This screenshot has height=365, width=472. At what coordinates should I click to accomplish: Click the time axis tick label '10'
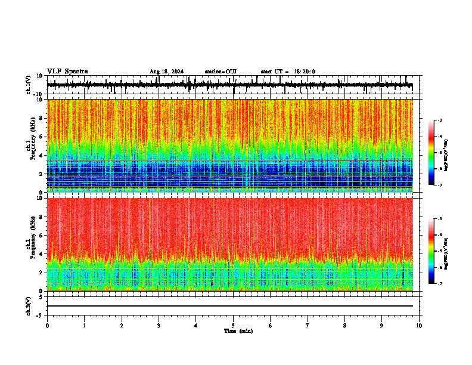click(x=419, y=326)
